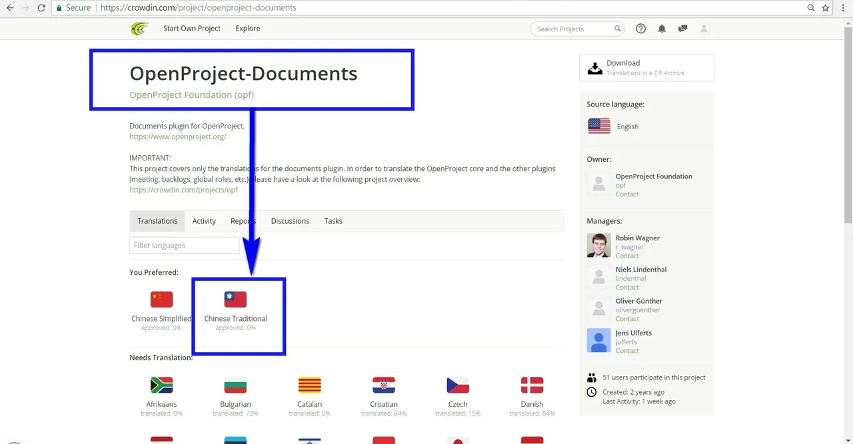Click Niels Lindenthal's name
This screenshot has width=853, height=444.
(x=641, y=270)
